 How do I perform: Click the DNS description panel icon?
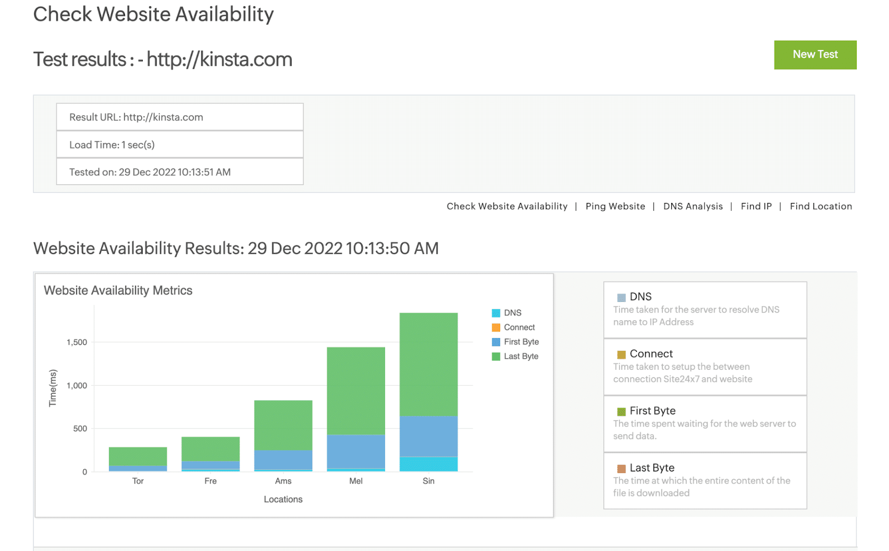(621, 297)
